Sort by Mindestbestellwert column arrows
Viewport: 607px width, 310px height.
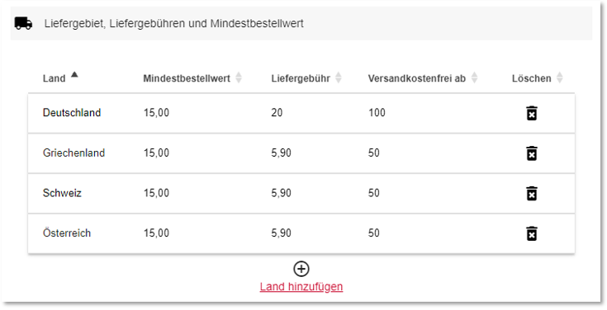click(239, 77)
